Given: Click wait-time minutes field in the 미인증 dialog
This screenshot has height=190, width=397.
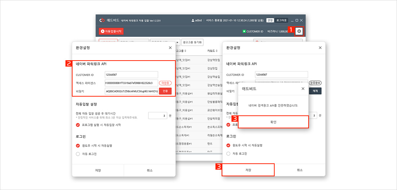Looking at the screenshot, I should point(157,116).
